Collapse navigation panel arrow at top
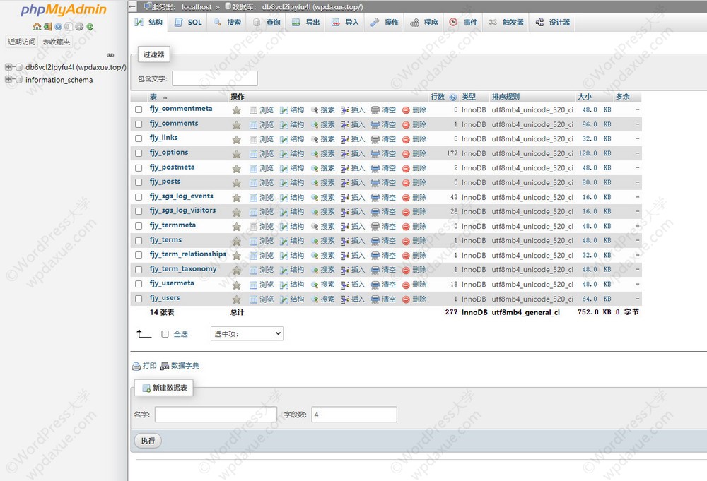 point(132,7)
